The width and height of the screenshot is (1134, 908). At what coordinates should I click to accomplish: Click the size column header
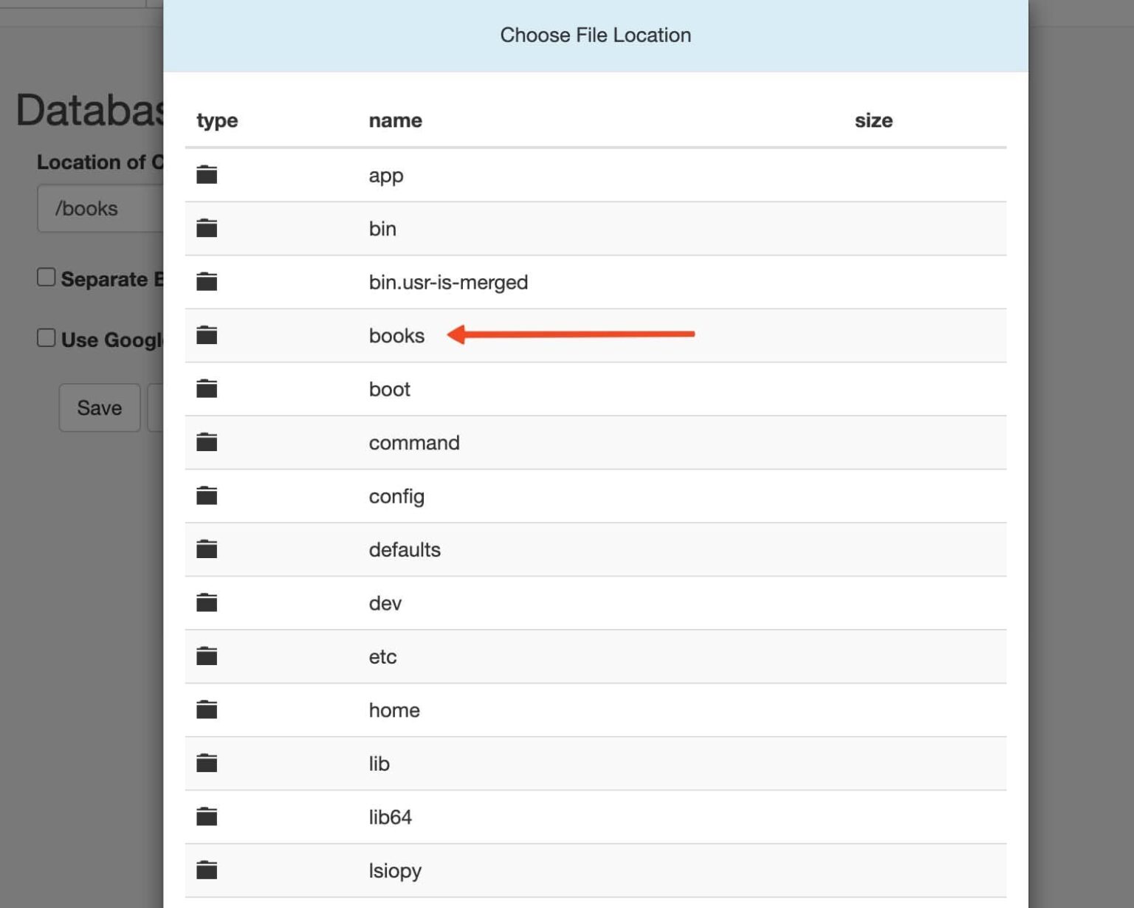pos(874,120)
